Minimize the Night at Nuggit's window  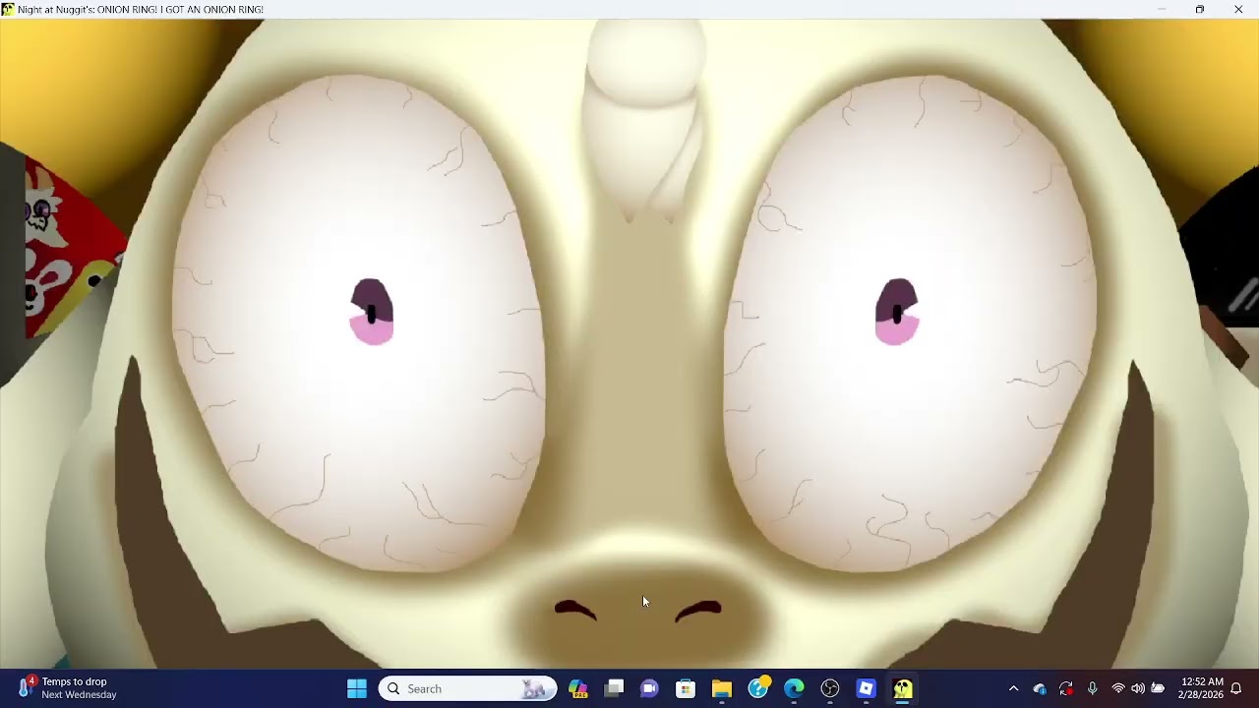1162,9
